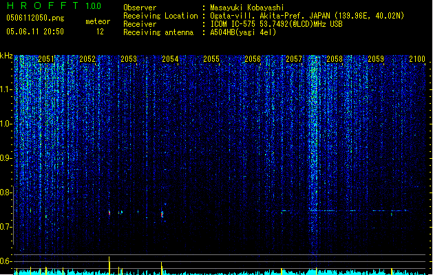Click the meteor label
This screenshot has height=275, width=433.
click(98, 21)
